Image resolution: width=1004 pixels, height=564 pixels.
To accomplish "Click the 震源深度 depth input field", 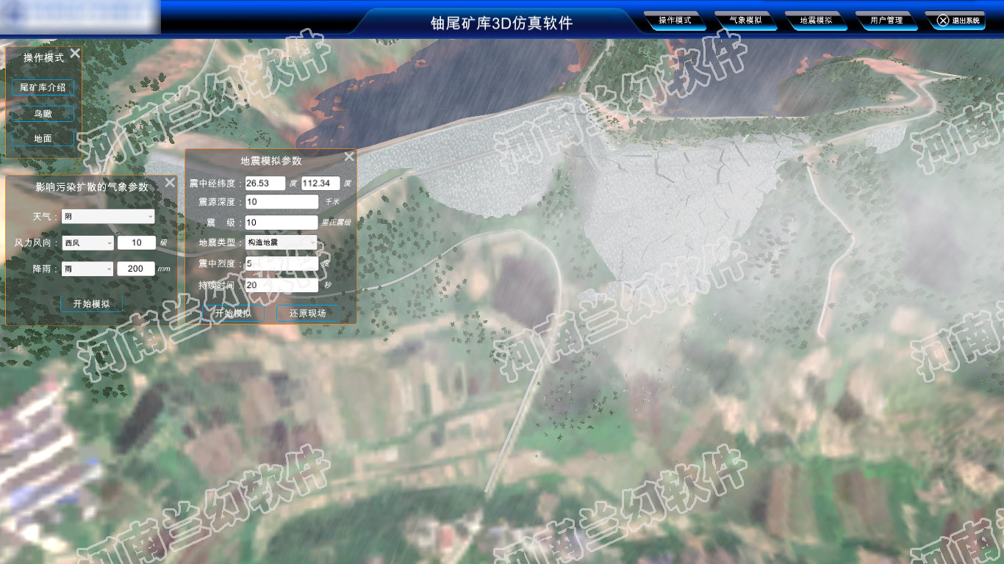I will click(x=281, y=201).
